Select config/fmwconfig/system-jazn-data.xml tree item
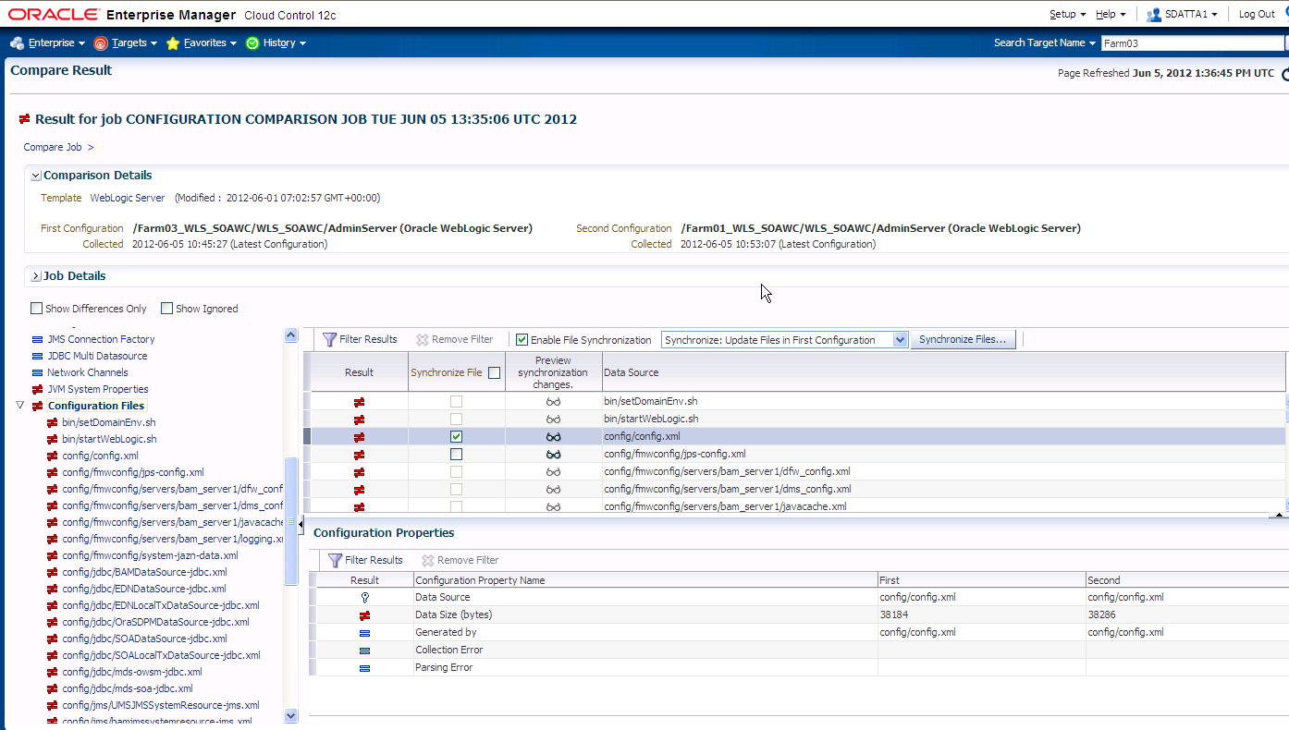 (150, 555)
